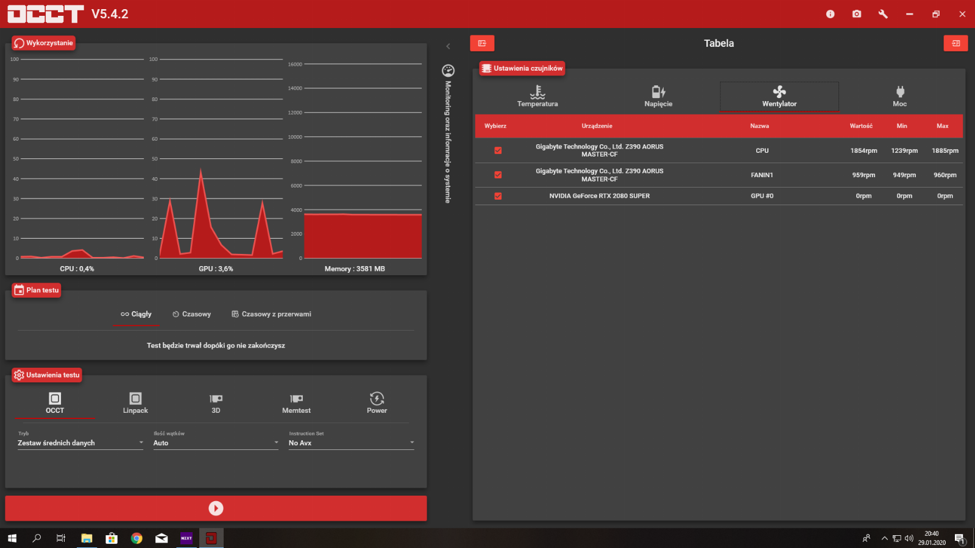The height and width of the screenshot is (548, 975).
Task: Open the Instruction Set dropdown
Action: (352, 443)
